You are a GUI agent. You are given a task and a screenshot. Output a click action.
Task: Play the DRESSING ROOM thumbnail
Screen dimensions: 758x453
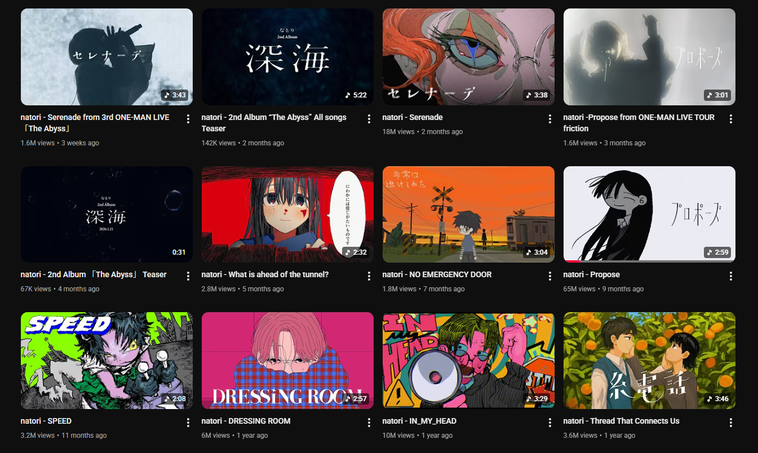click(287, 361)
